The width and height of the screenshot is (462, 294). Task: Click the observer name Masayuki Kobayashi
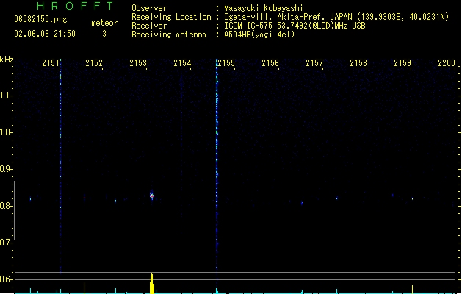(264, 8)
